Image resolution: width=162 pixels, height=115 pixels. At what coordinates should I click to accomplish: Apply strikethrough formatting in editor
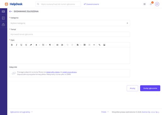point(26,45)
